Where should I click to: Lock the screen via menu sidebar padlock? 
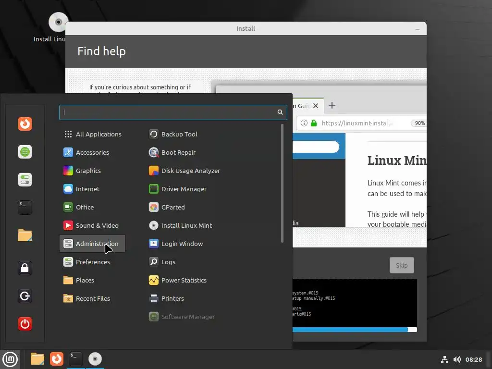coord(25,268)
